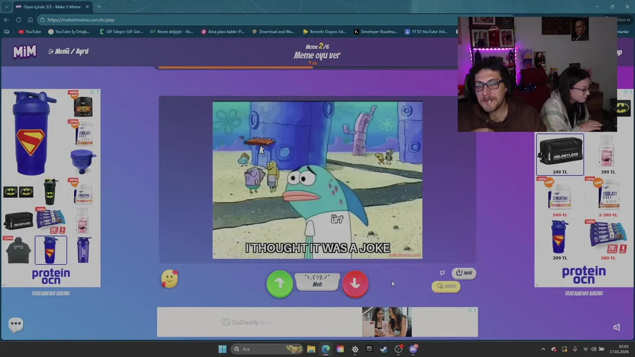Open Developer Roadmap bookmark
The image size is (635, 357).
pos(376,32)
